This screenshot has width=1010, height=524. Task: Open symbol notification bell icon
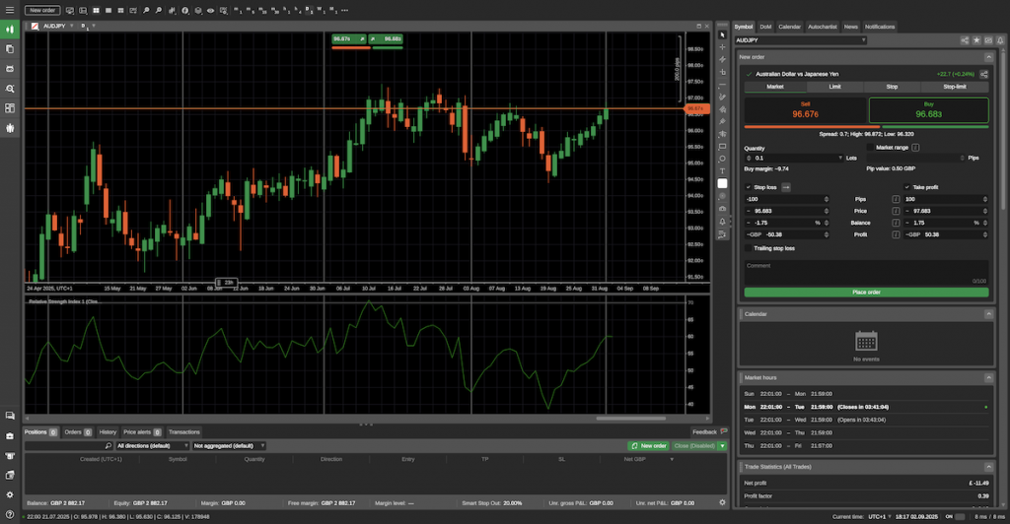pyautogui.click(x=1000, y=40)
